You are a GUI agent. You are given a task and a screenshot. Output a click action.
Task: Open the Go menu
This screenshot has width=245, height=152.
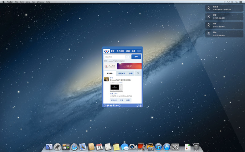(x=33, y=2)
